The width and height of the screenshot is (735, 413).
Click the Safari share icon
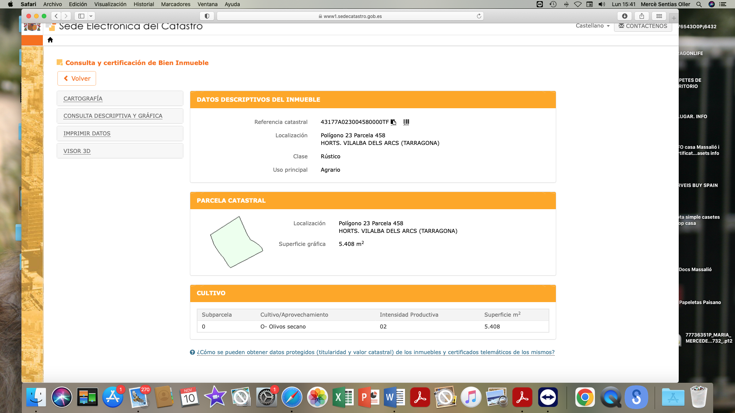[642, 16]
